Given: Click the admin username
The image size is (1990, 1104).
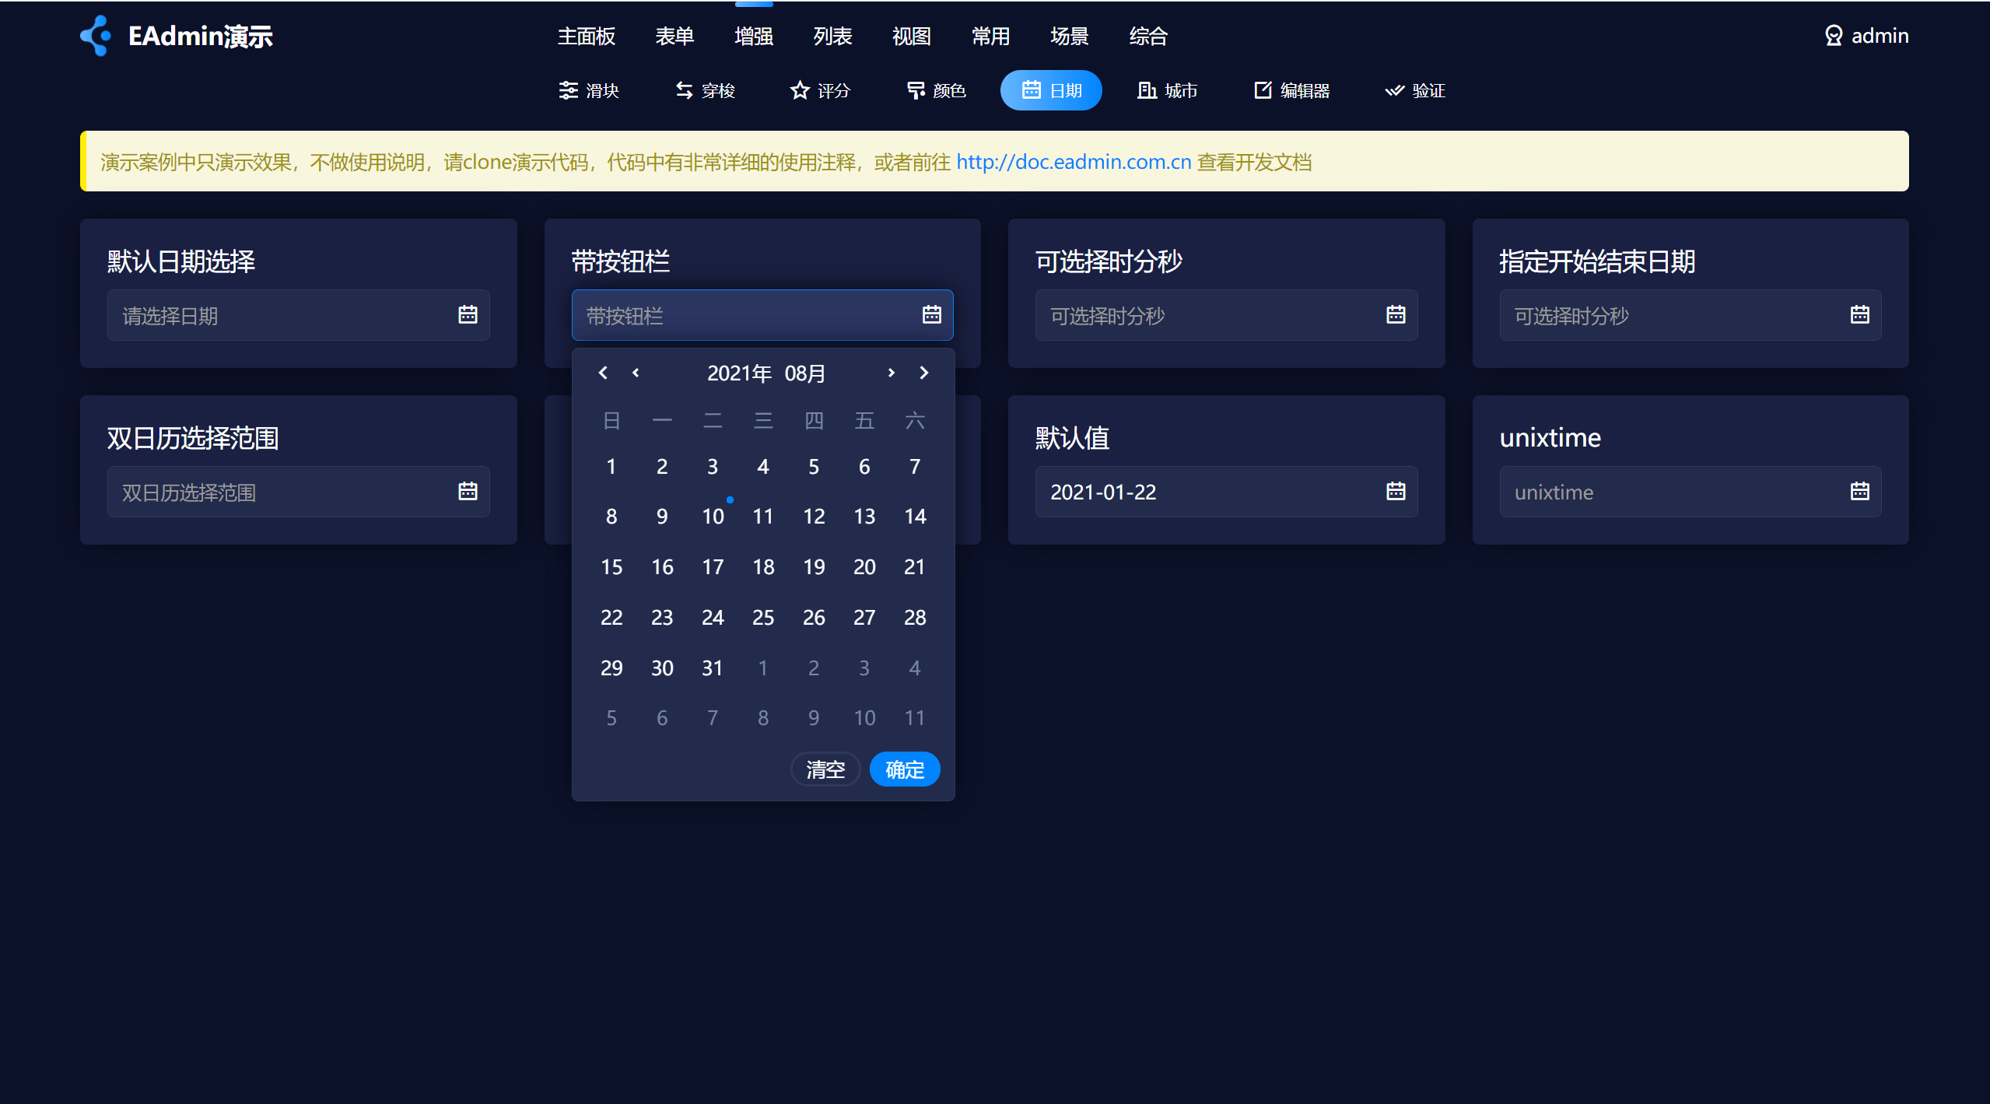Looking at the screenshot, I should (1880, 36).
